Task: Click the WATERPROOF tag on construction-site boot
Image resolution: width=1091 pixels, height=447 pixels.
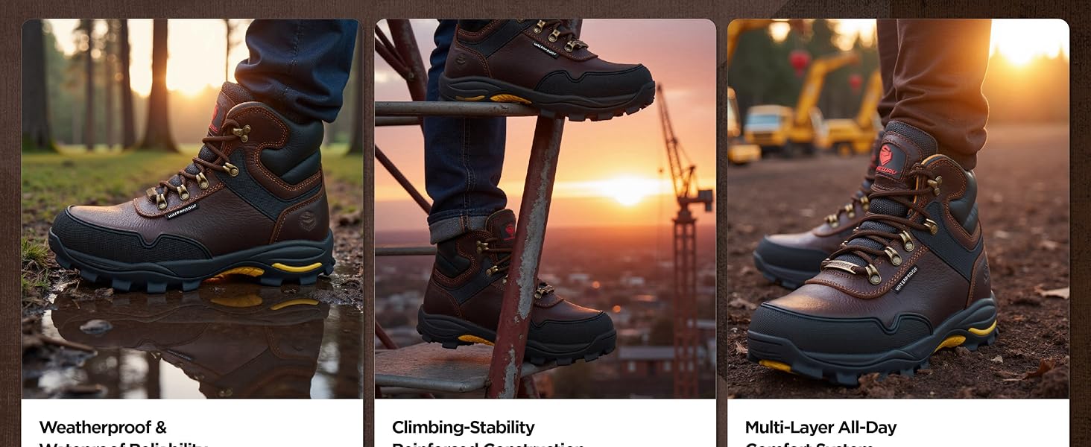Action: click(x=906, y=279)
